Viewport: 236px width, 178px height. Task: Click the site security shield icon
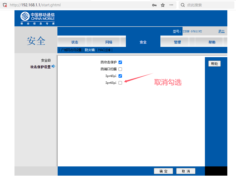point(5,5)
